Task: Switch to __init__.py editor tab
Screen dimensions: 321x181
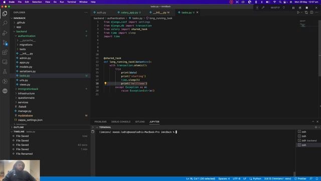Action: pos(159,13)
